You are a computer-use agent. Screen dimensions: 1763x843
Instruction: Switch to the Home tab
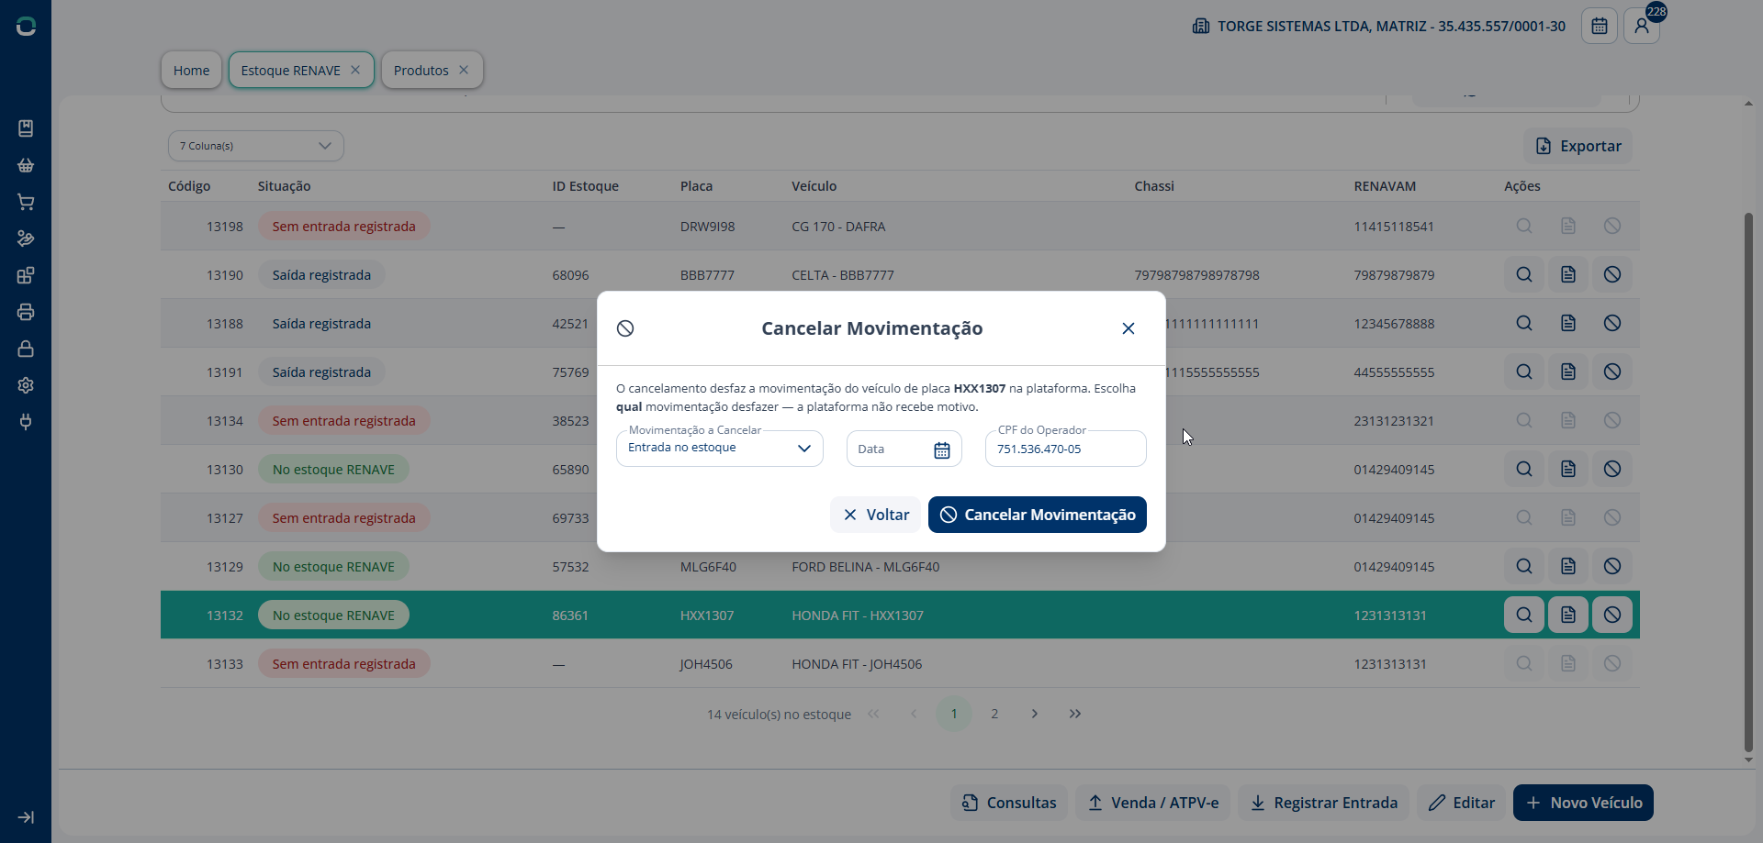(191, 70)
